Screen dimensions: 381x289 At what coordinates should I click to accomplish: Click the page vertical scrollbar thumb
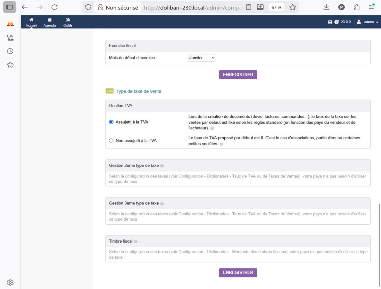(x=379, y=245)
